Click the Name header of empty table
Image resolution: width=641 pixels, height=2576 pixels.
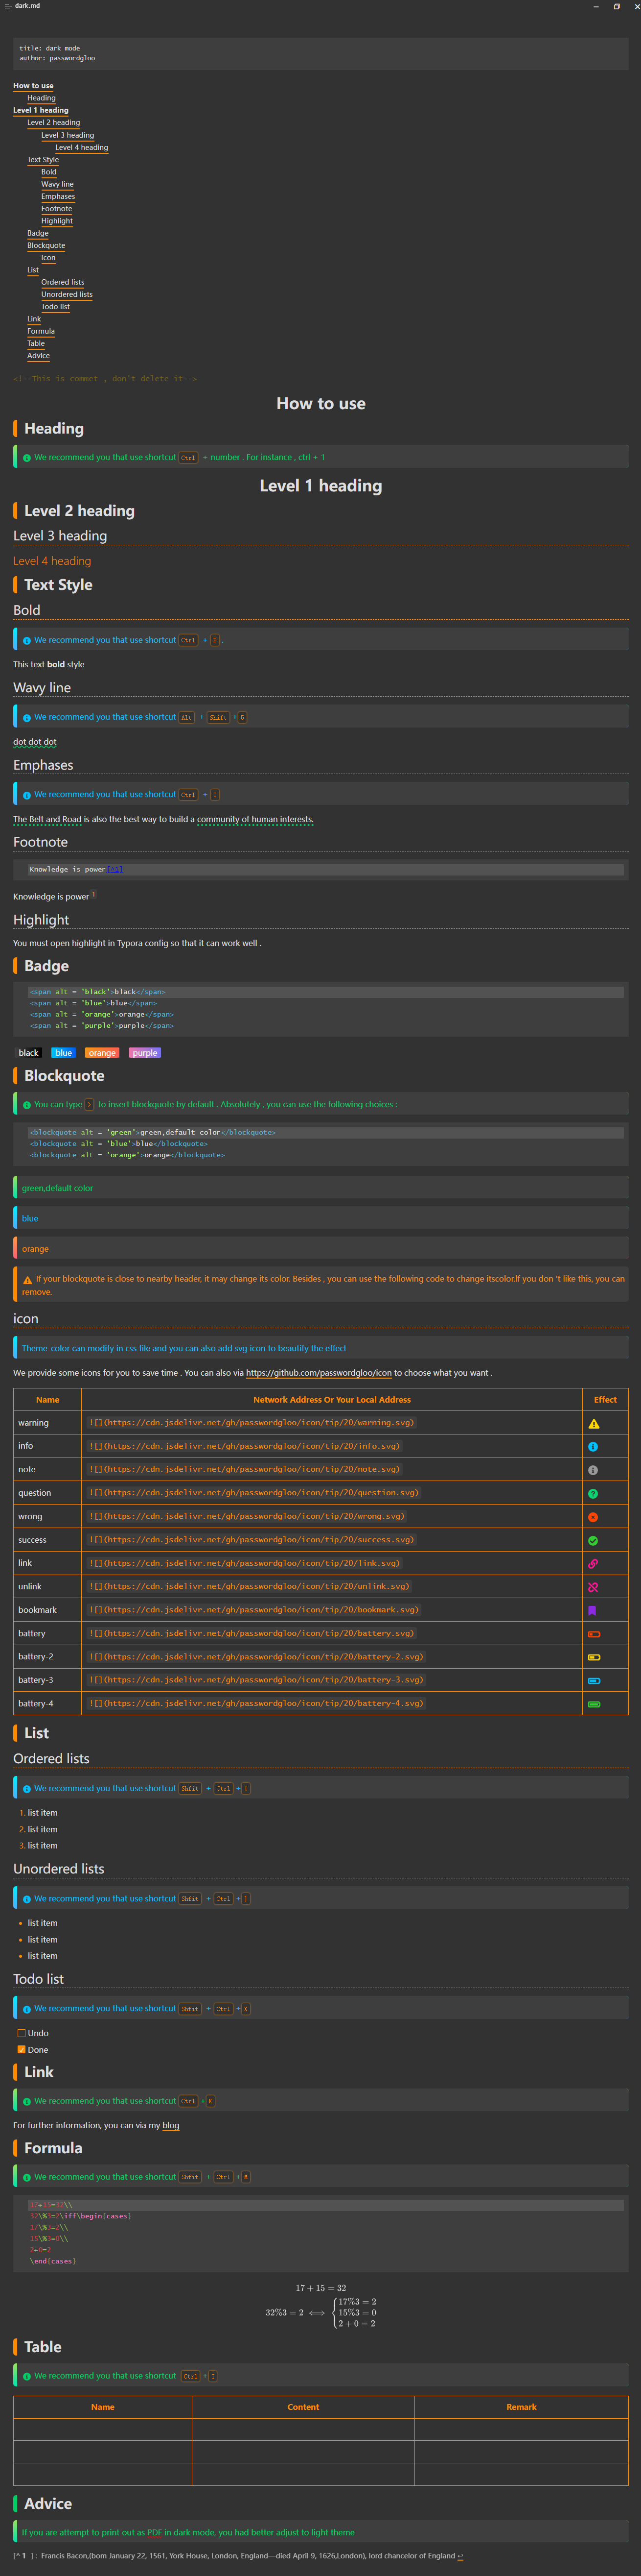click(103, 2408)
